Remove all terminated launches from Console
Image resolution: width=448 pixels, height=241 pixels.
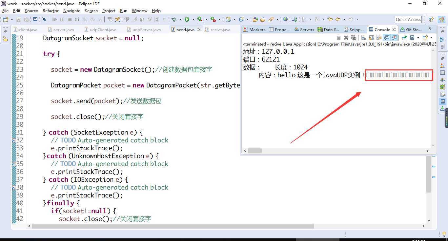point(354,37)
